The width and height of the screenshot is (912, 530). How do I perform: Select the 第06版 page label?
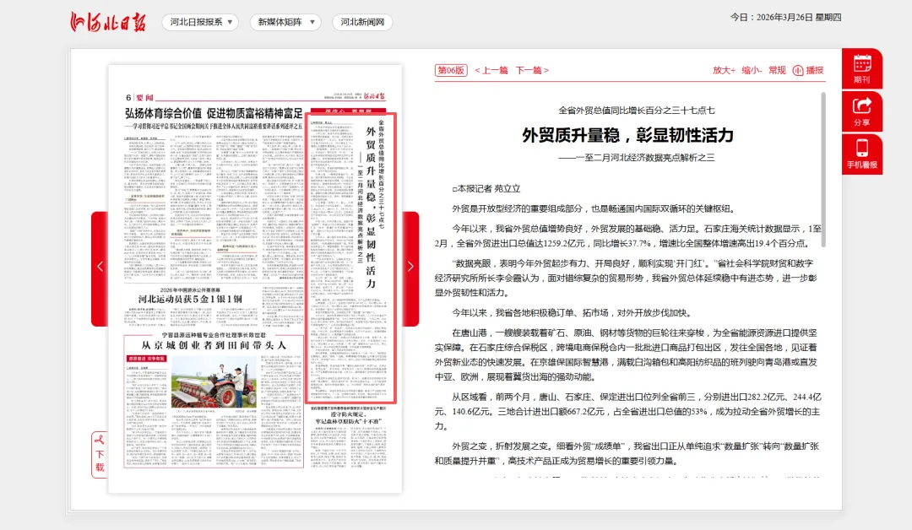(451, 70)
